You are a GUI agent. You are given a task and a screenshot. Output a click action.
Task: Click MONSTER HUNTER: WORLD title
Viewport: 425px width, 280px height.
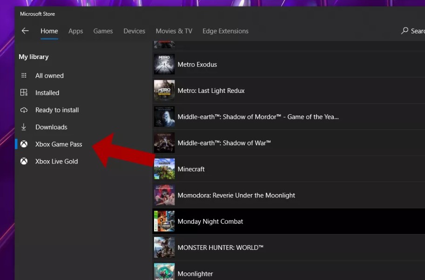220,247
